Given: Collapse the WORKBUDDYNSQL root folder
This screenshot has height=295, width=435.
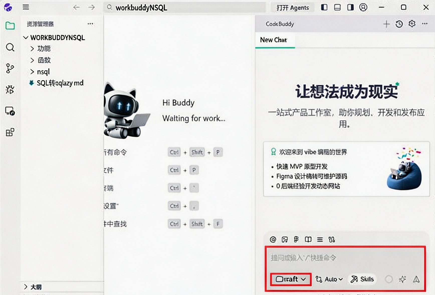Looking at the screenshot, I should tap(26, 37).
